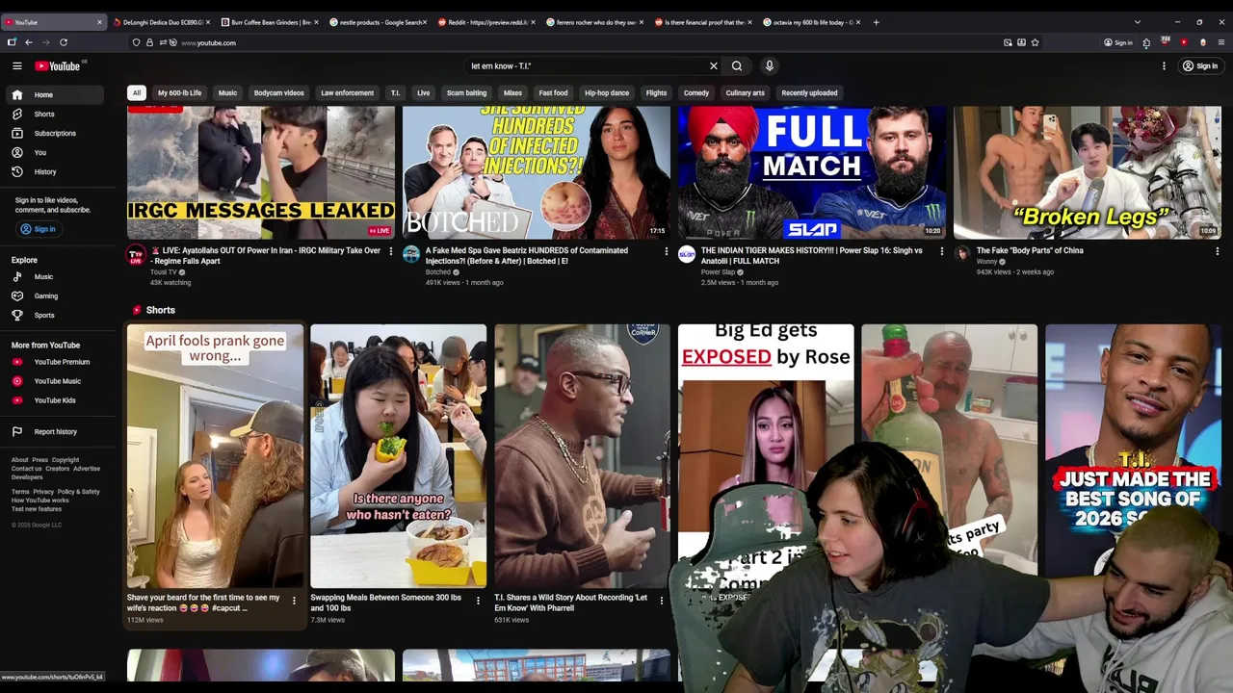Open the browser application hamburger menu
The height and width of the screenshot is (693, 1233).
[x=1221, y=42]
